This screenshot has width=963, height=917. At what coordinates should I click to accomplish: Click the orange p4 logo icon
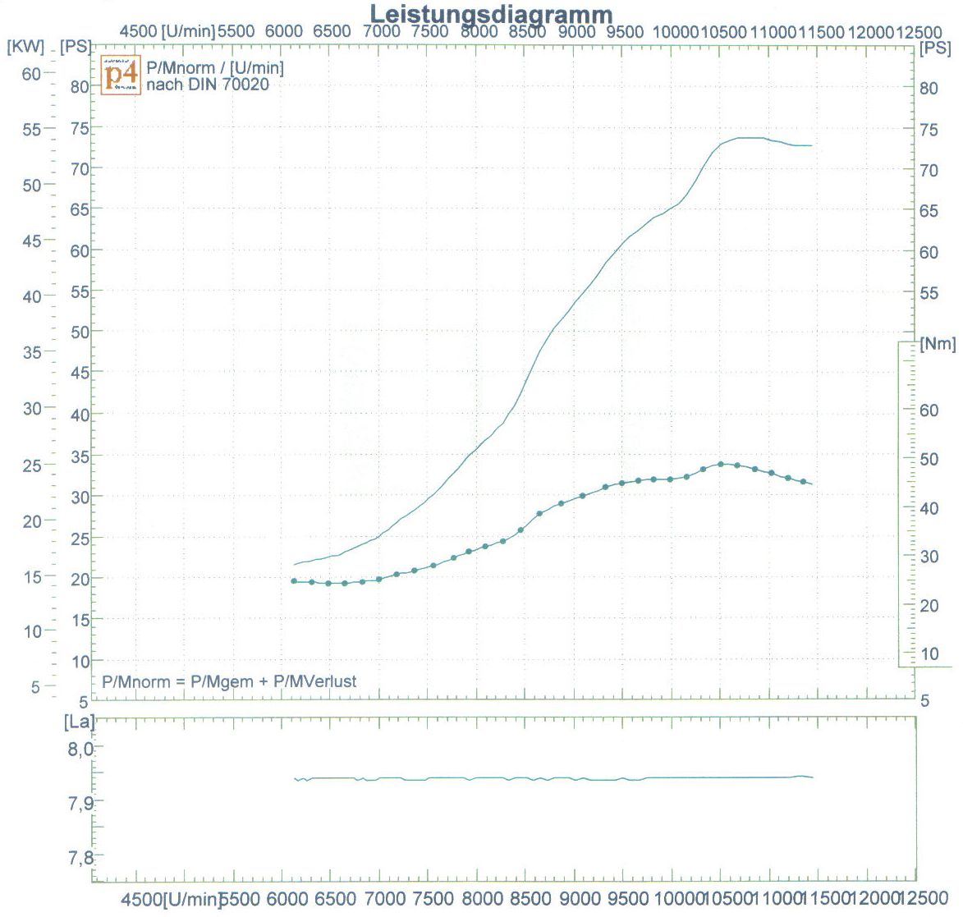pyautogui.click(x=121, y=75)
